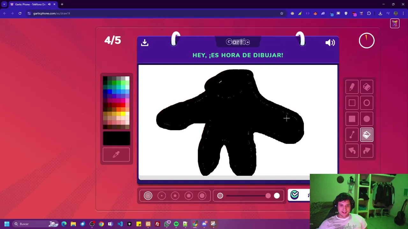The height and width of the screenshot is (229, 408).
Task: Choose the empty ellipse shape tool
Action: pos(367,103)
